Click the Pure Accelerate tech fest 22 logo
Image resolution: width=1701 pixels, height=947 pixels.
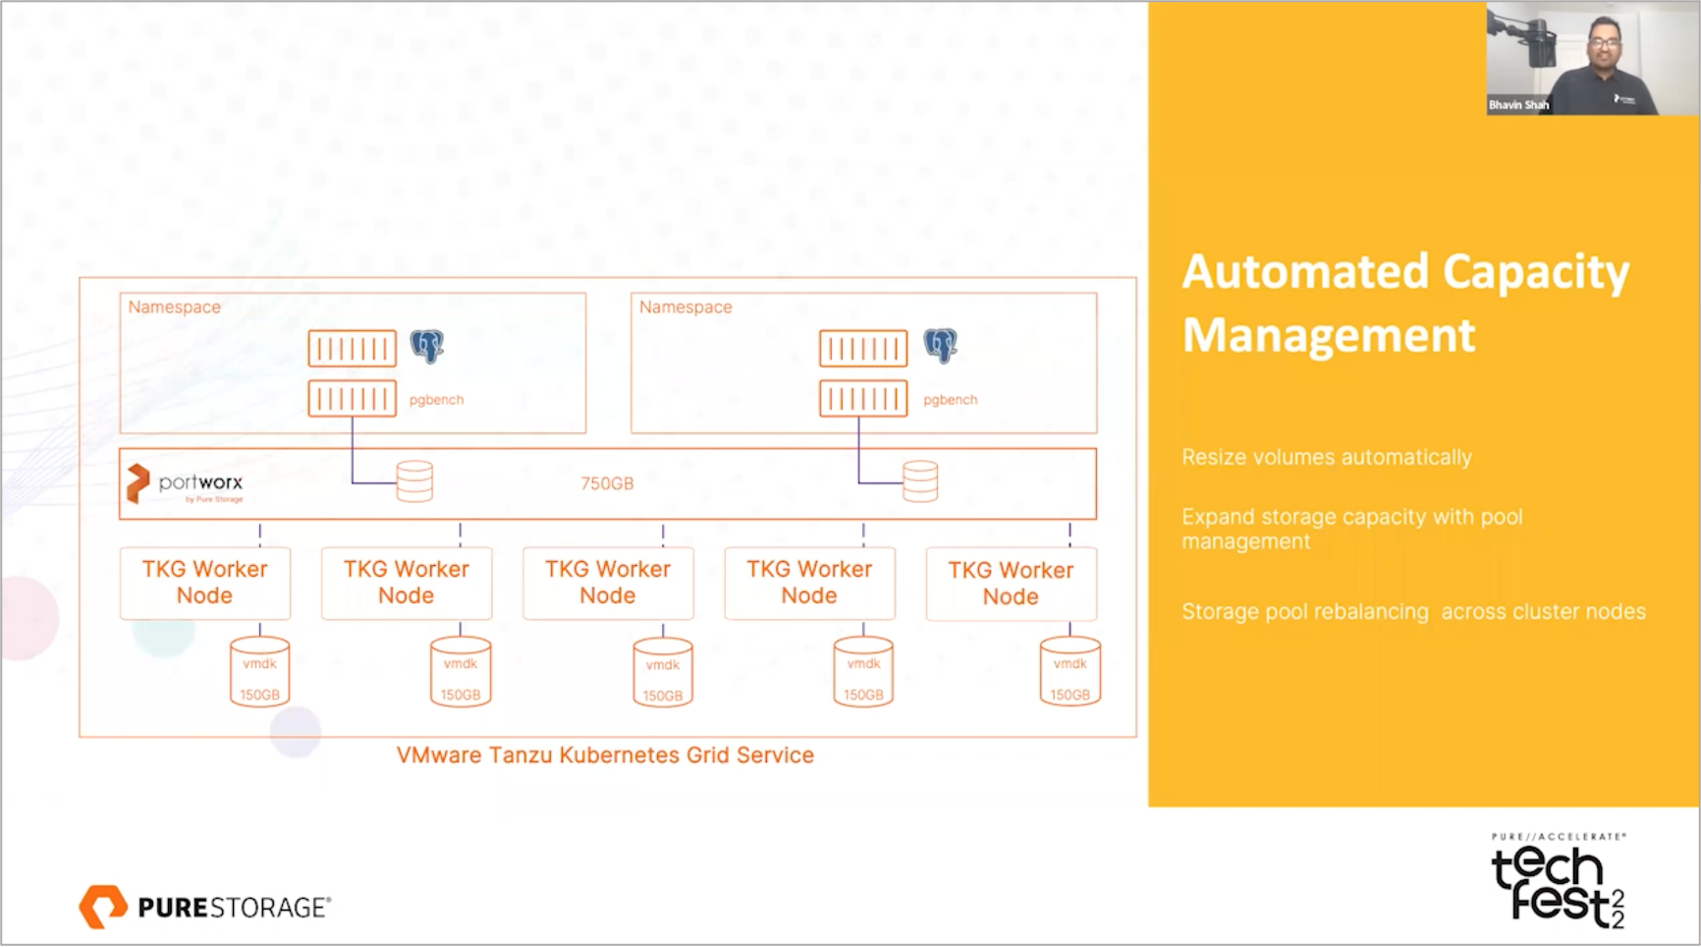pyautogui.click(x=1559, y=880)
